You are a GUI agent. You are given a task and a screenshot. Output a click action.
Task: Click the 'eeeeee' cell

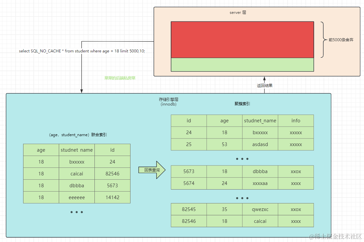pyautogui.click(x=77, y=197)
